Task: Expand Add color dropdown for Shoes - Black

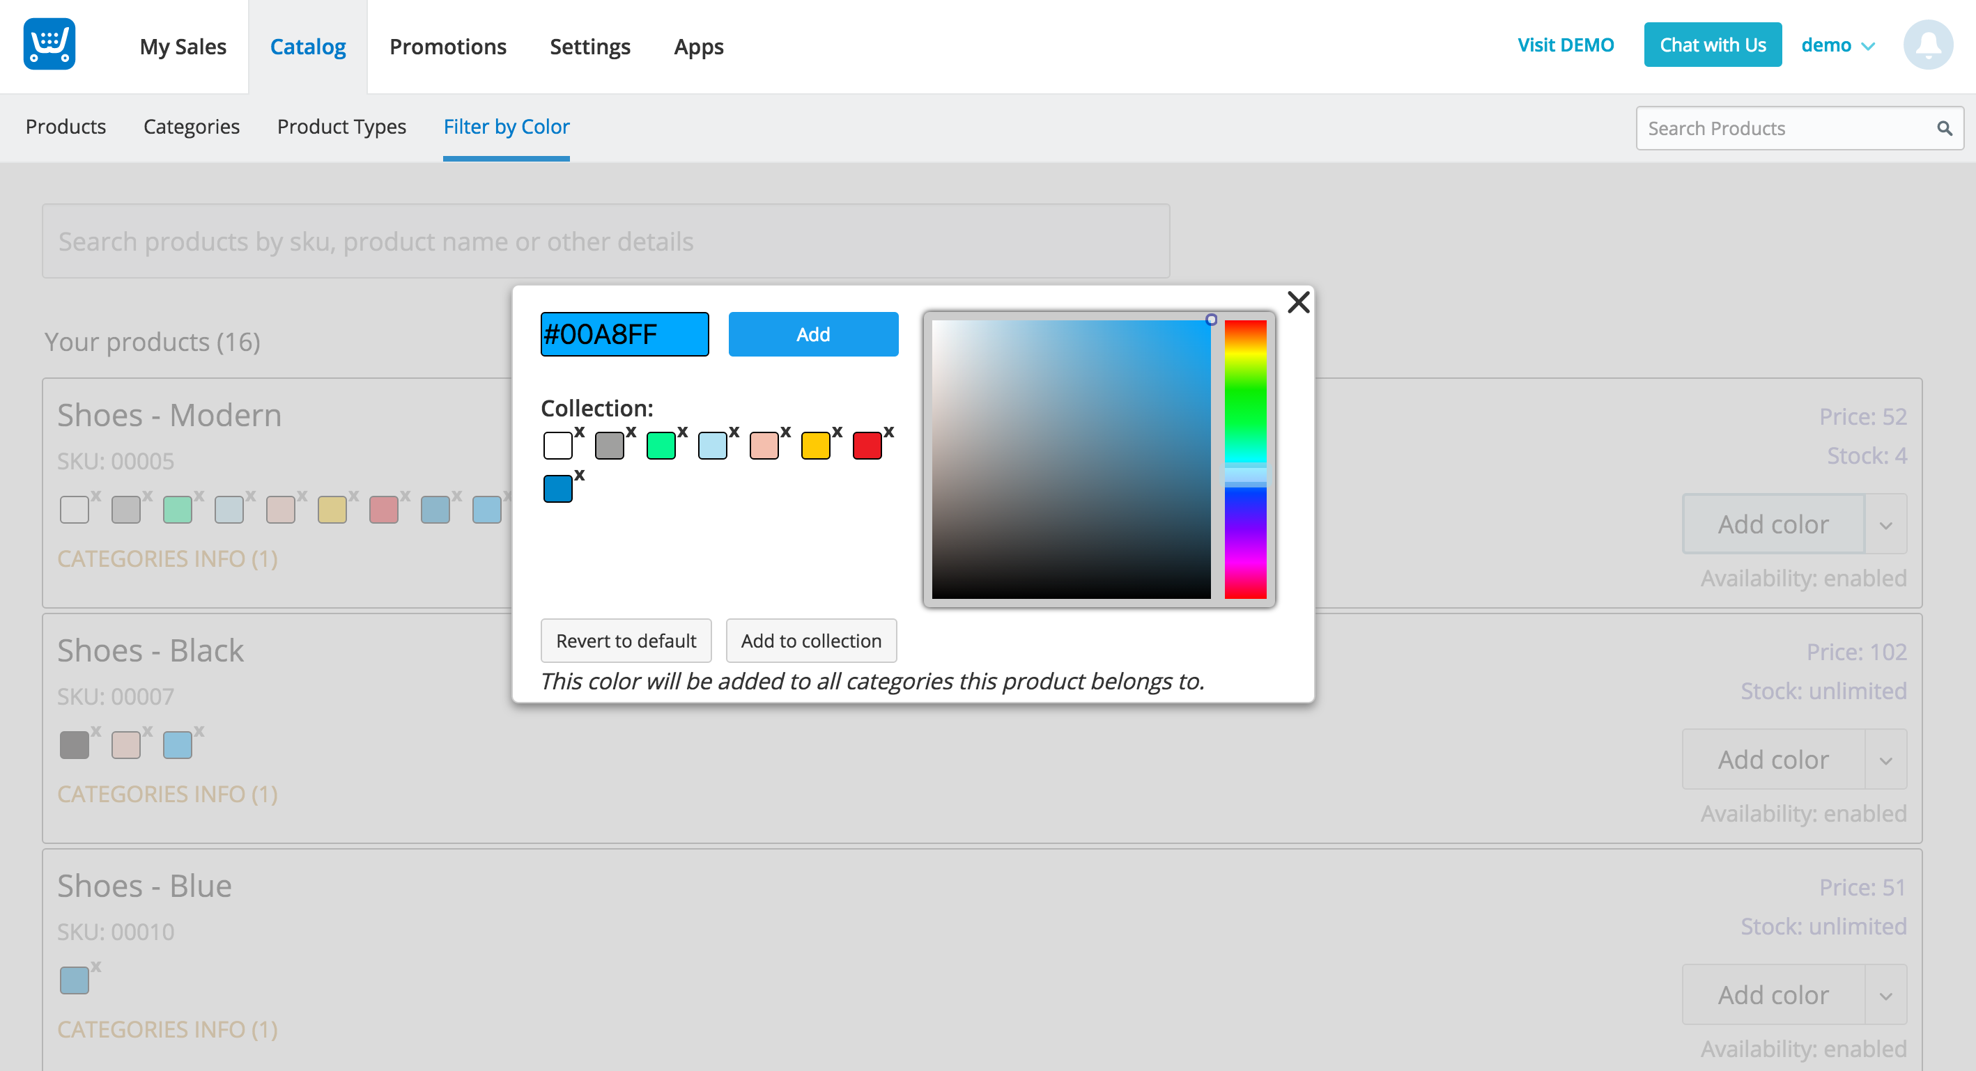Action: 1885,760
